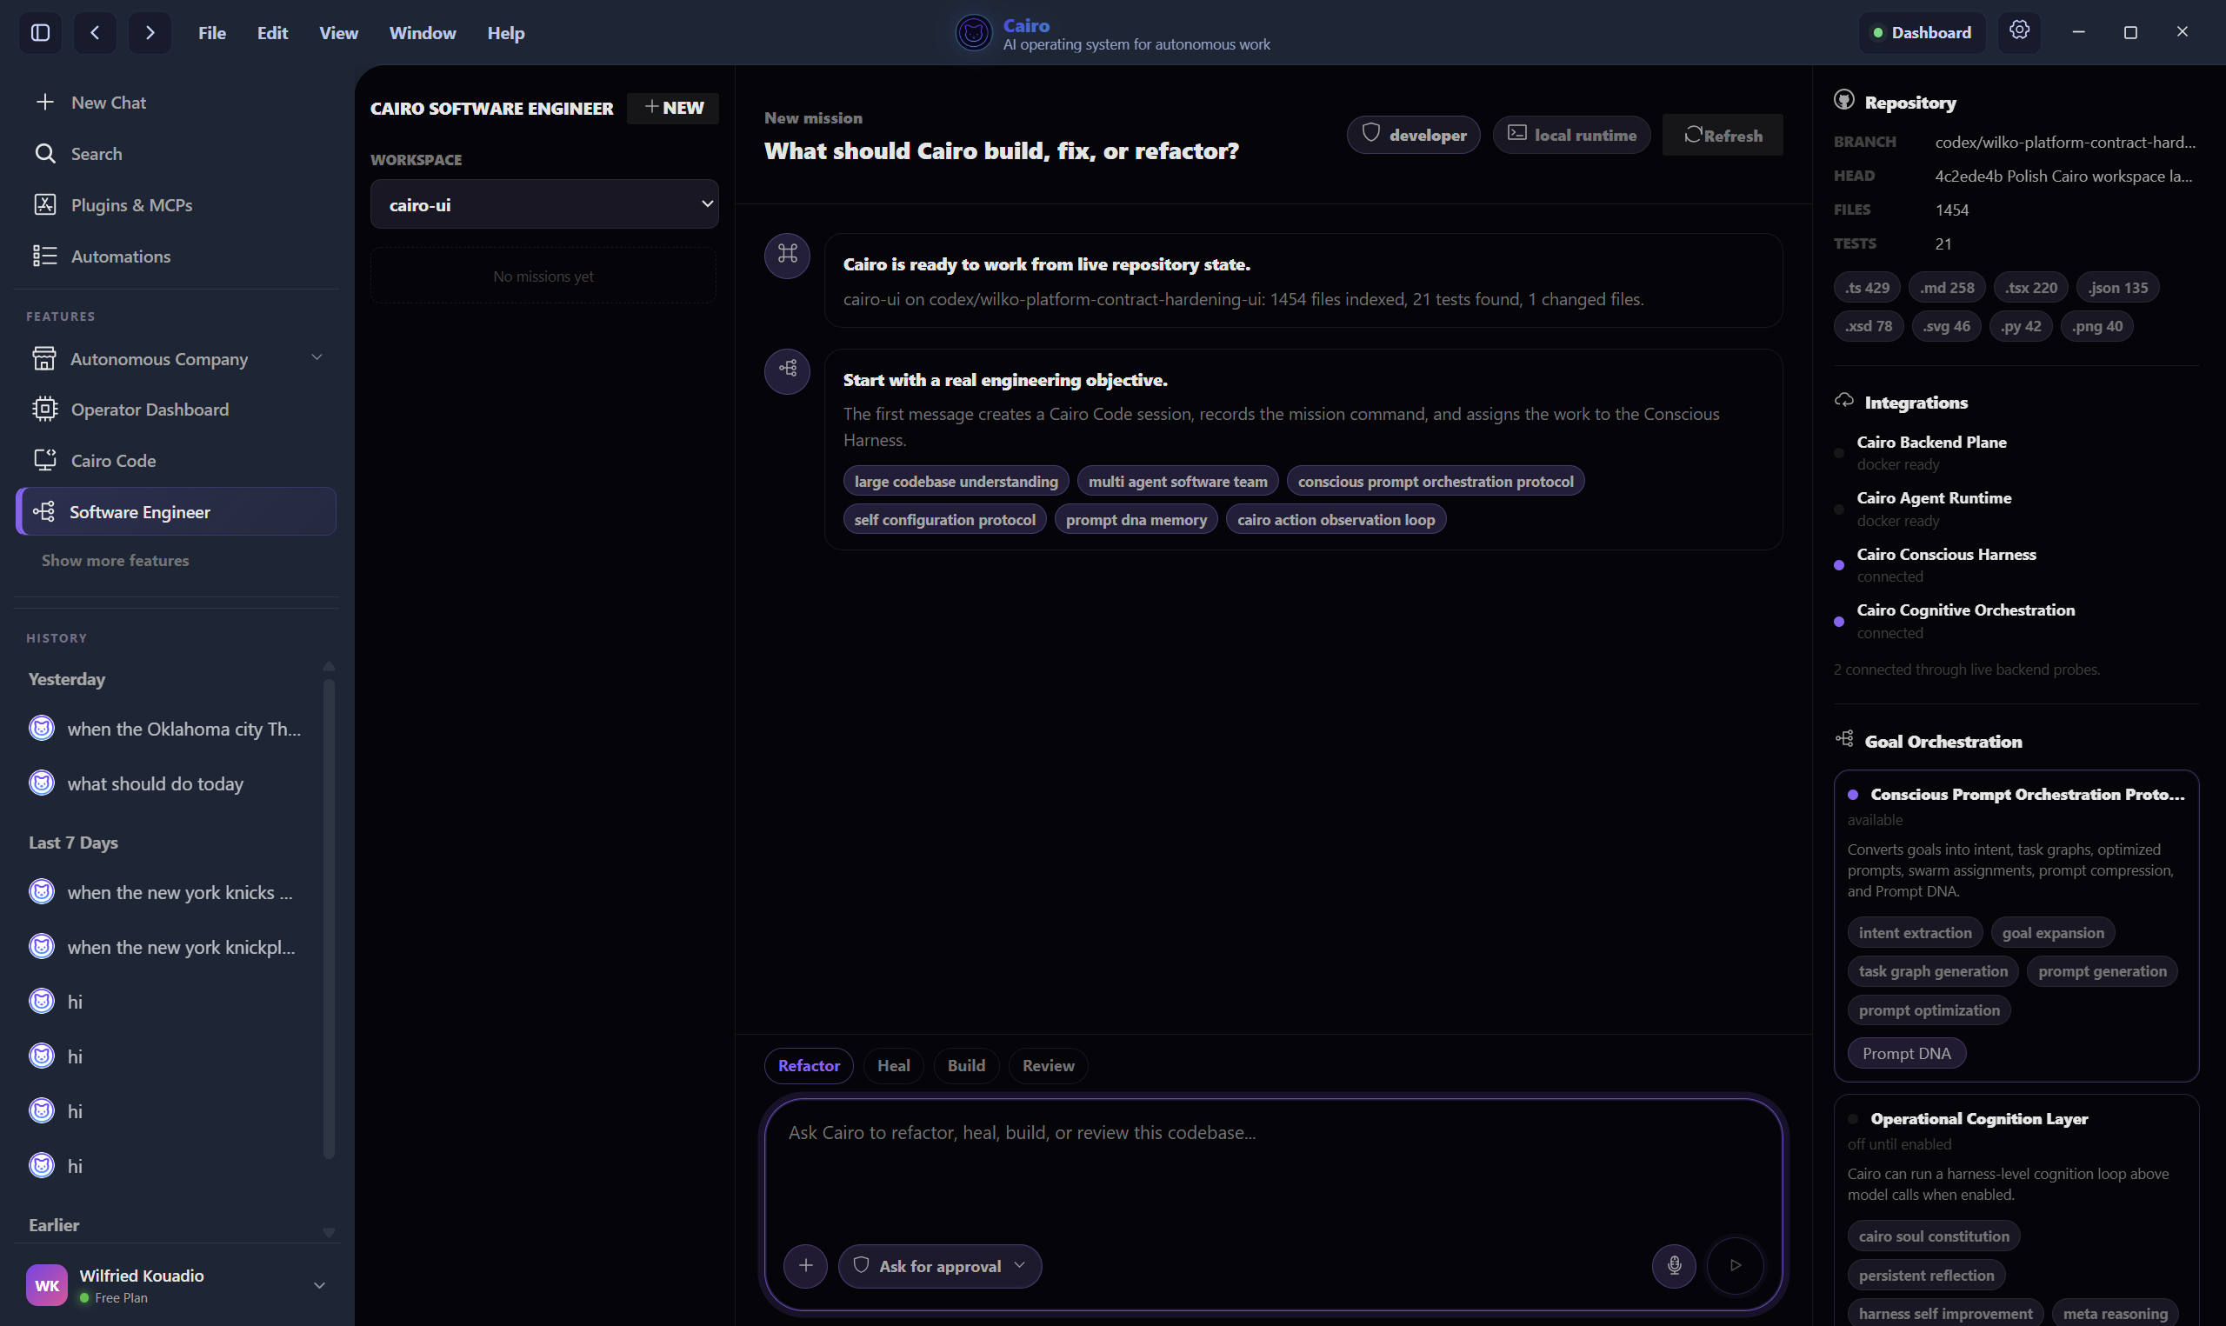The width and height of the screenshot is (2226, 1326).
Task: Select the Heal mode chip
Action: coord(893,1065)
